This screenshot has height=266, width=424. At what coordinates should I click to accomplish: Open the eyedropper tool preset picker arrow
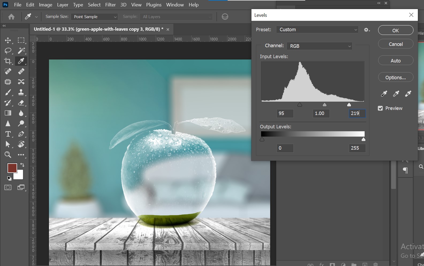(36, 17)
